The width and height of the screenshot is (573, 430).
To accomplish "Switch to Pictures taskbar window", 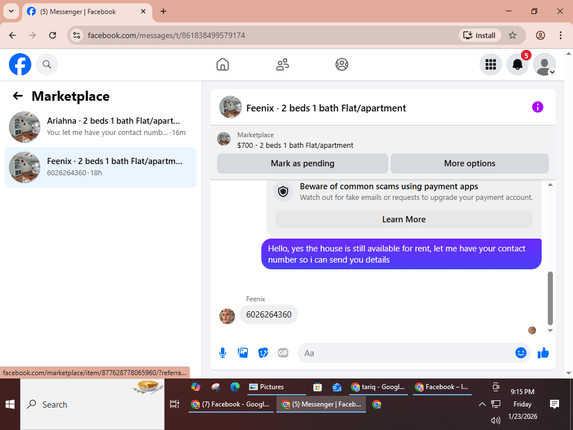I will click(276, 387).
